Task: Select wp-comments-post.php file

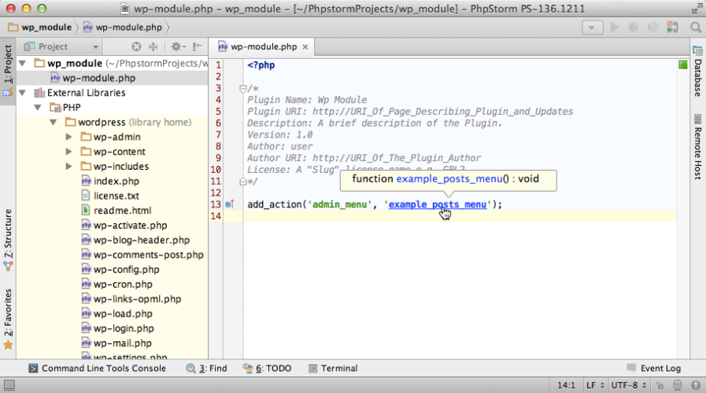Action: coord(142,255)
